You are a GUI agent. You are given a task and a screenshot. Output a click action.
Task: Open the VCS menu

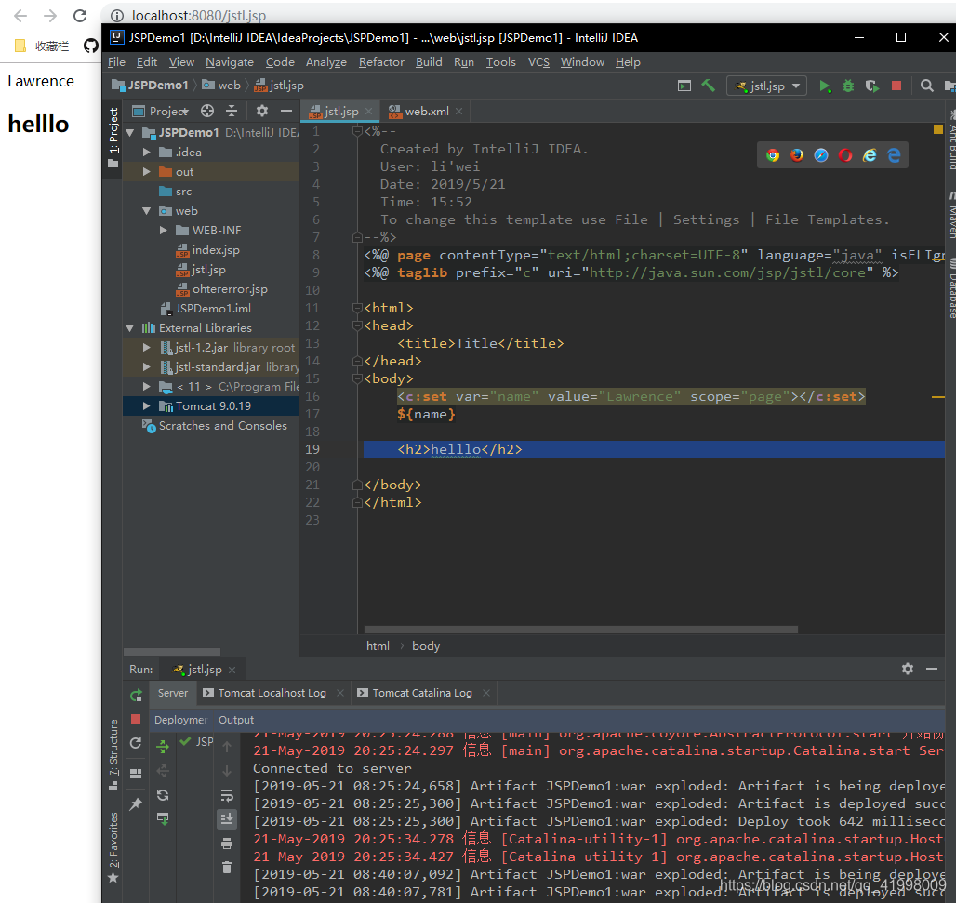[538, 62]
